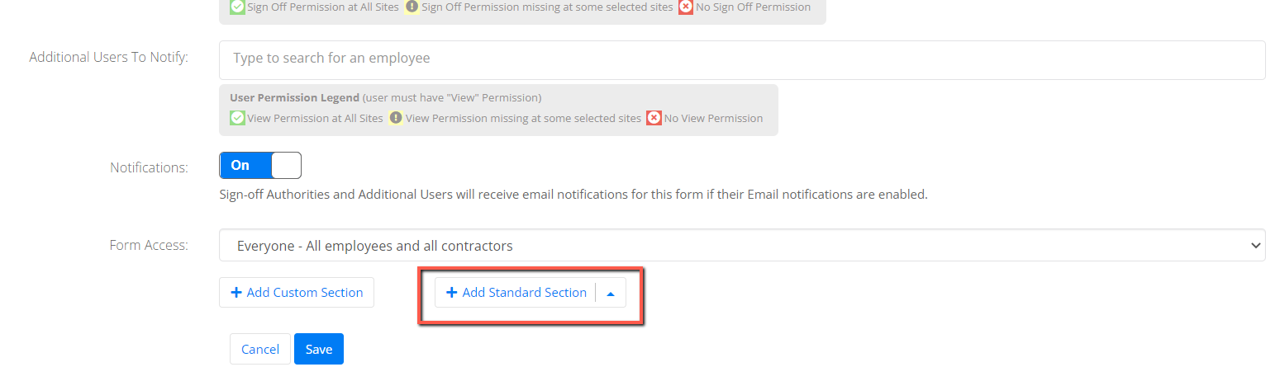Screen dimensions: 1280x367
Task: Click yellow View Permission missing warning icon
Action: [396, 118]
